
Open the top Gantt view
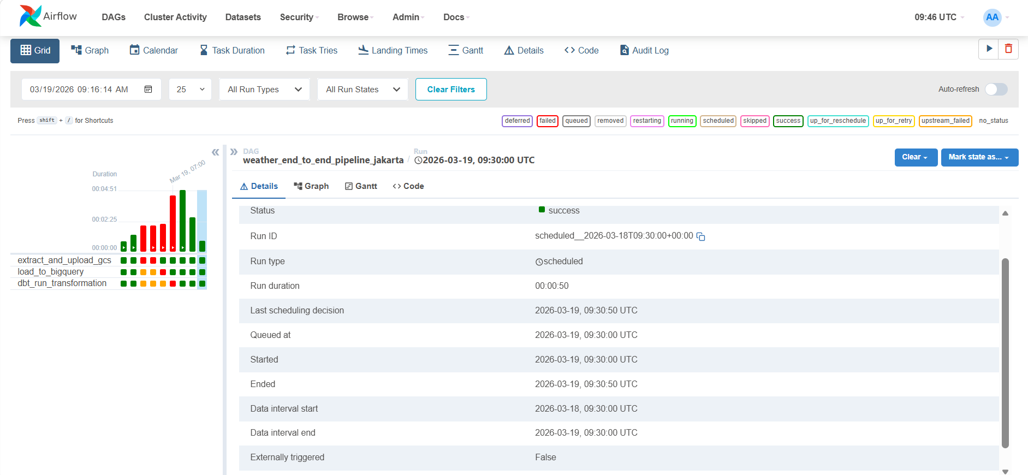(x=466, y=50)
